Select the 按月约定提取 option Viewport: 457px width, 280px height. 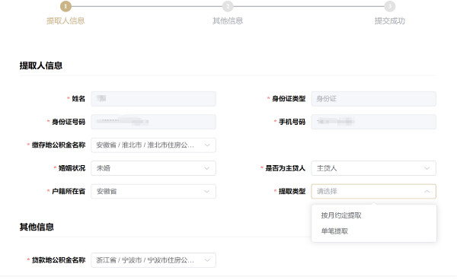point(374,215)
